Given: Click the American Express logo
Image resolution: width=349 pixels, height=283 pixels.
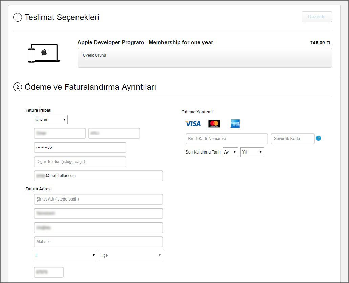Looking at the screenshot, I should click(x=235, y=124).
